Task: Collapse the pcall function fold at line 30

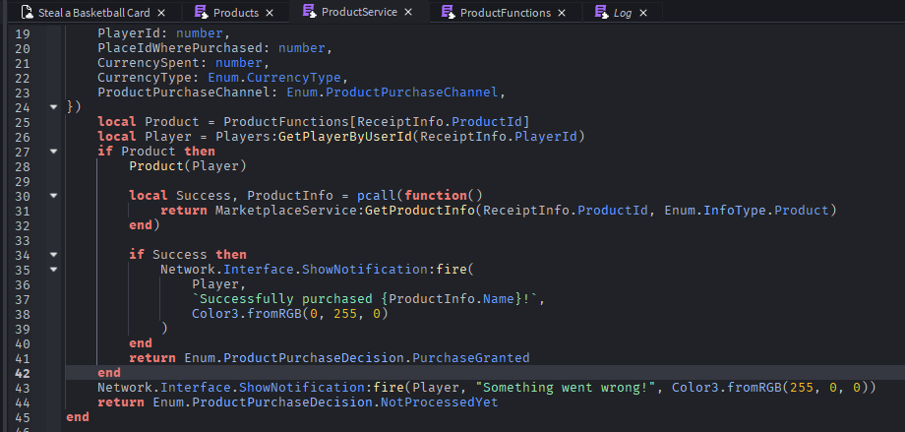Action: pos(54,196)
